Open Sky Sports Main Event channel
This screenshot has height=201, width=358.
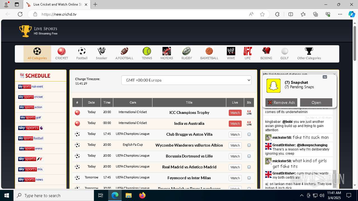(x=31, y=87)
